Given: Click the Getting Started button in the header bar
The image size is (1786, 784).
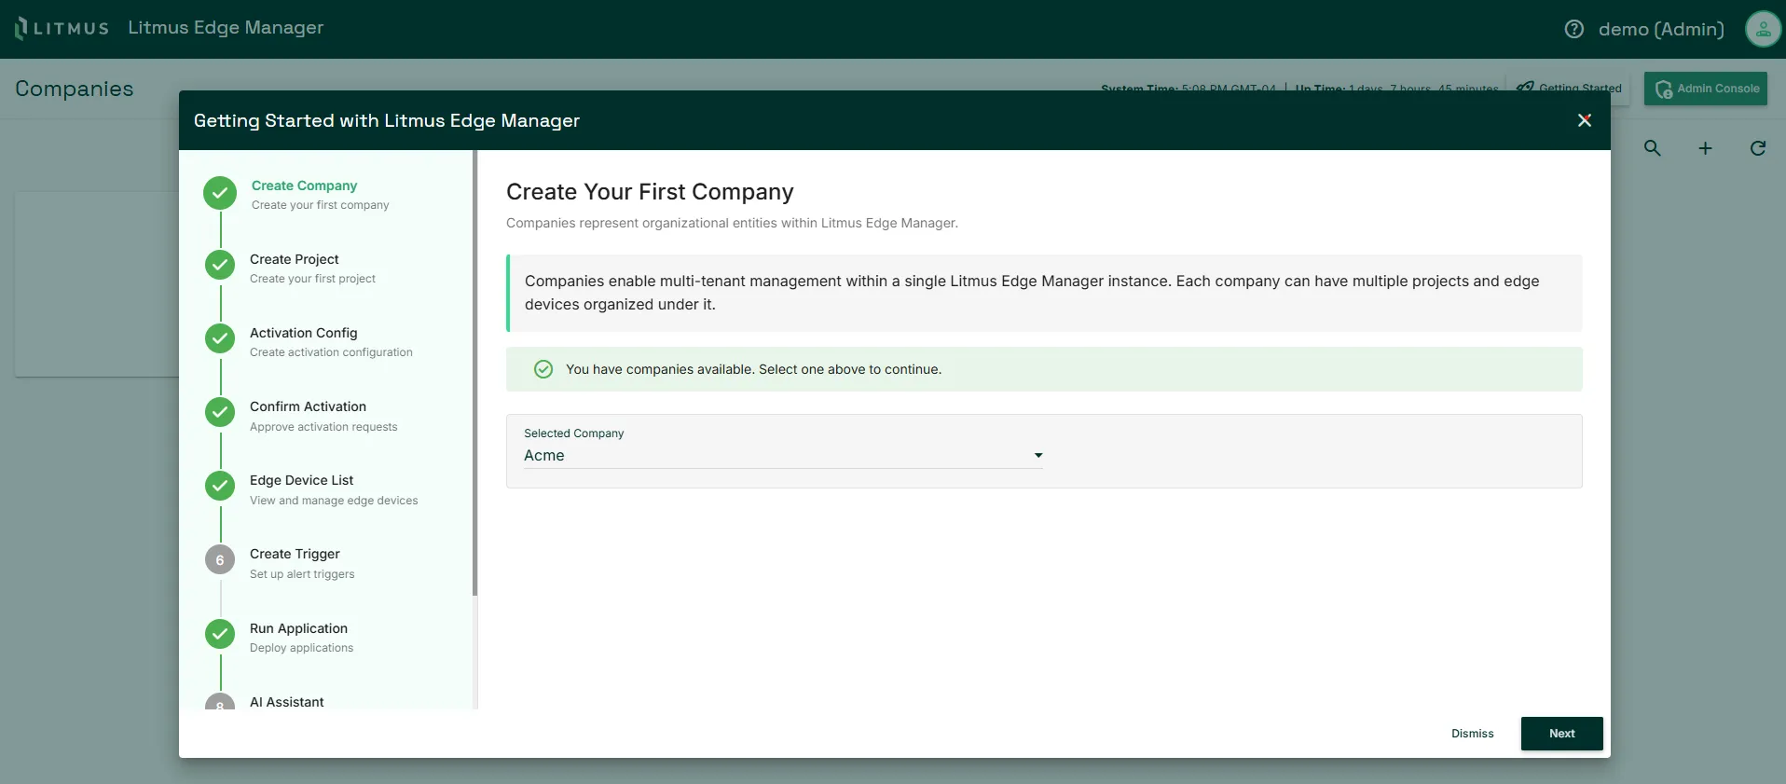Looking at the screenshot, I should pyautogui.click(x=1570, y=89).
